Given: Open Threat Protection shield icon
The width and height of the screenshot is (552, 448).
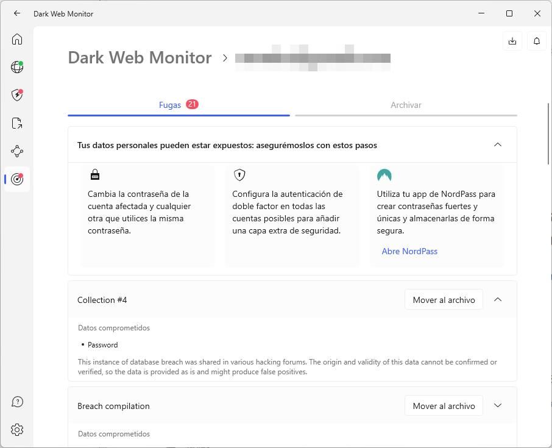Looking at the screenshot, I should coord(17,95).
